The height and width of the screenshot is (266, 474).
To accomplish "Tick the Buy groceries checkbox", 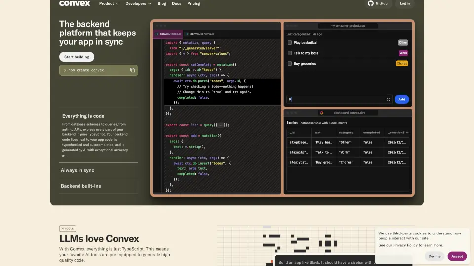I will tap(290, 64).
